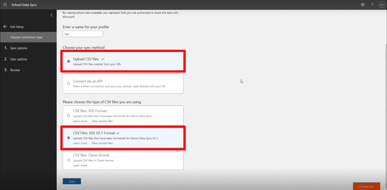
Task: Click the Exit Setup back arrow
Action: click(x=5, y=27)
